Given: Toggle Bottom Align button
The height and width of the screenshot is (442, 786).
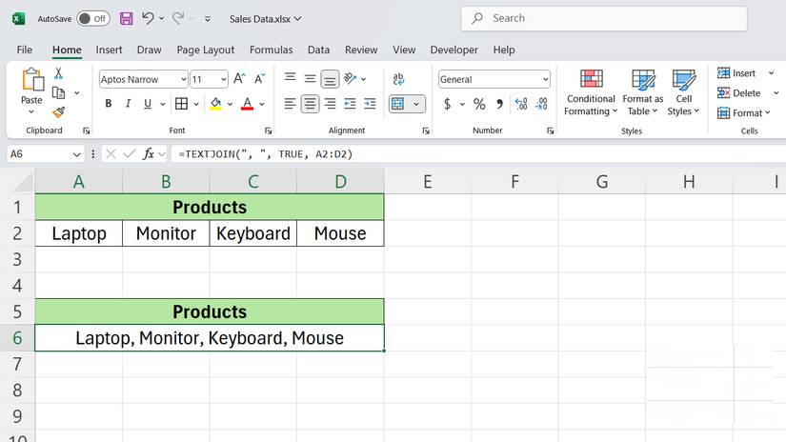Looking at the screenshot, I should coord(330,79).
